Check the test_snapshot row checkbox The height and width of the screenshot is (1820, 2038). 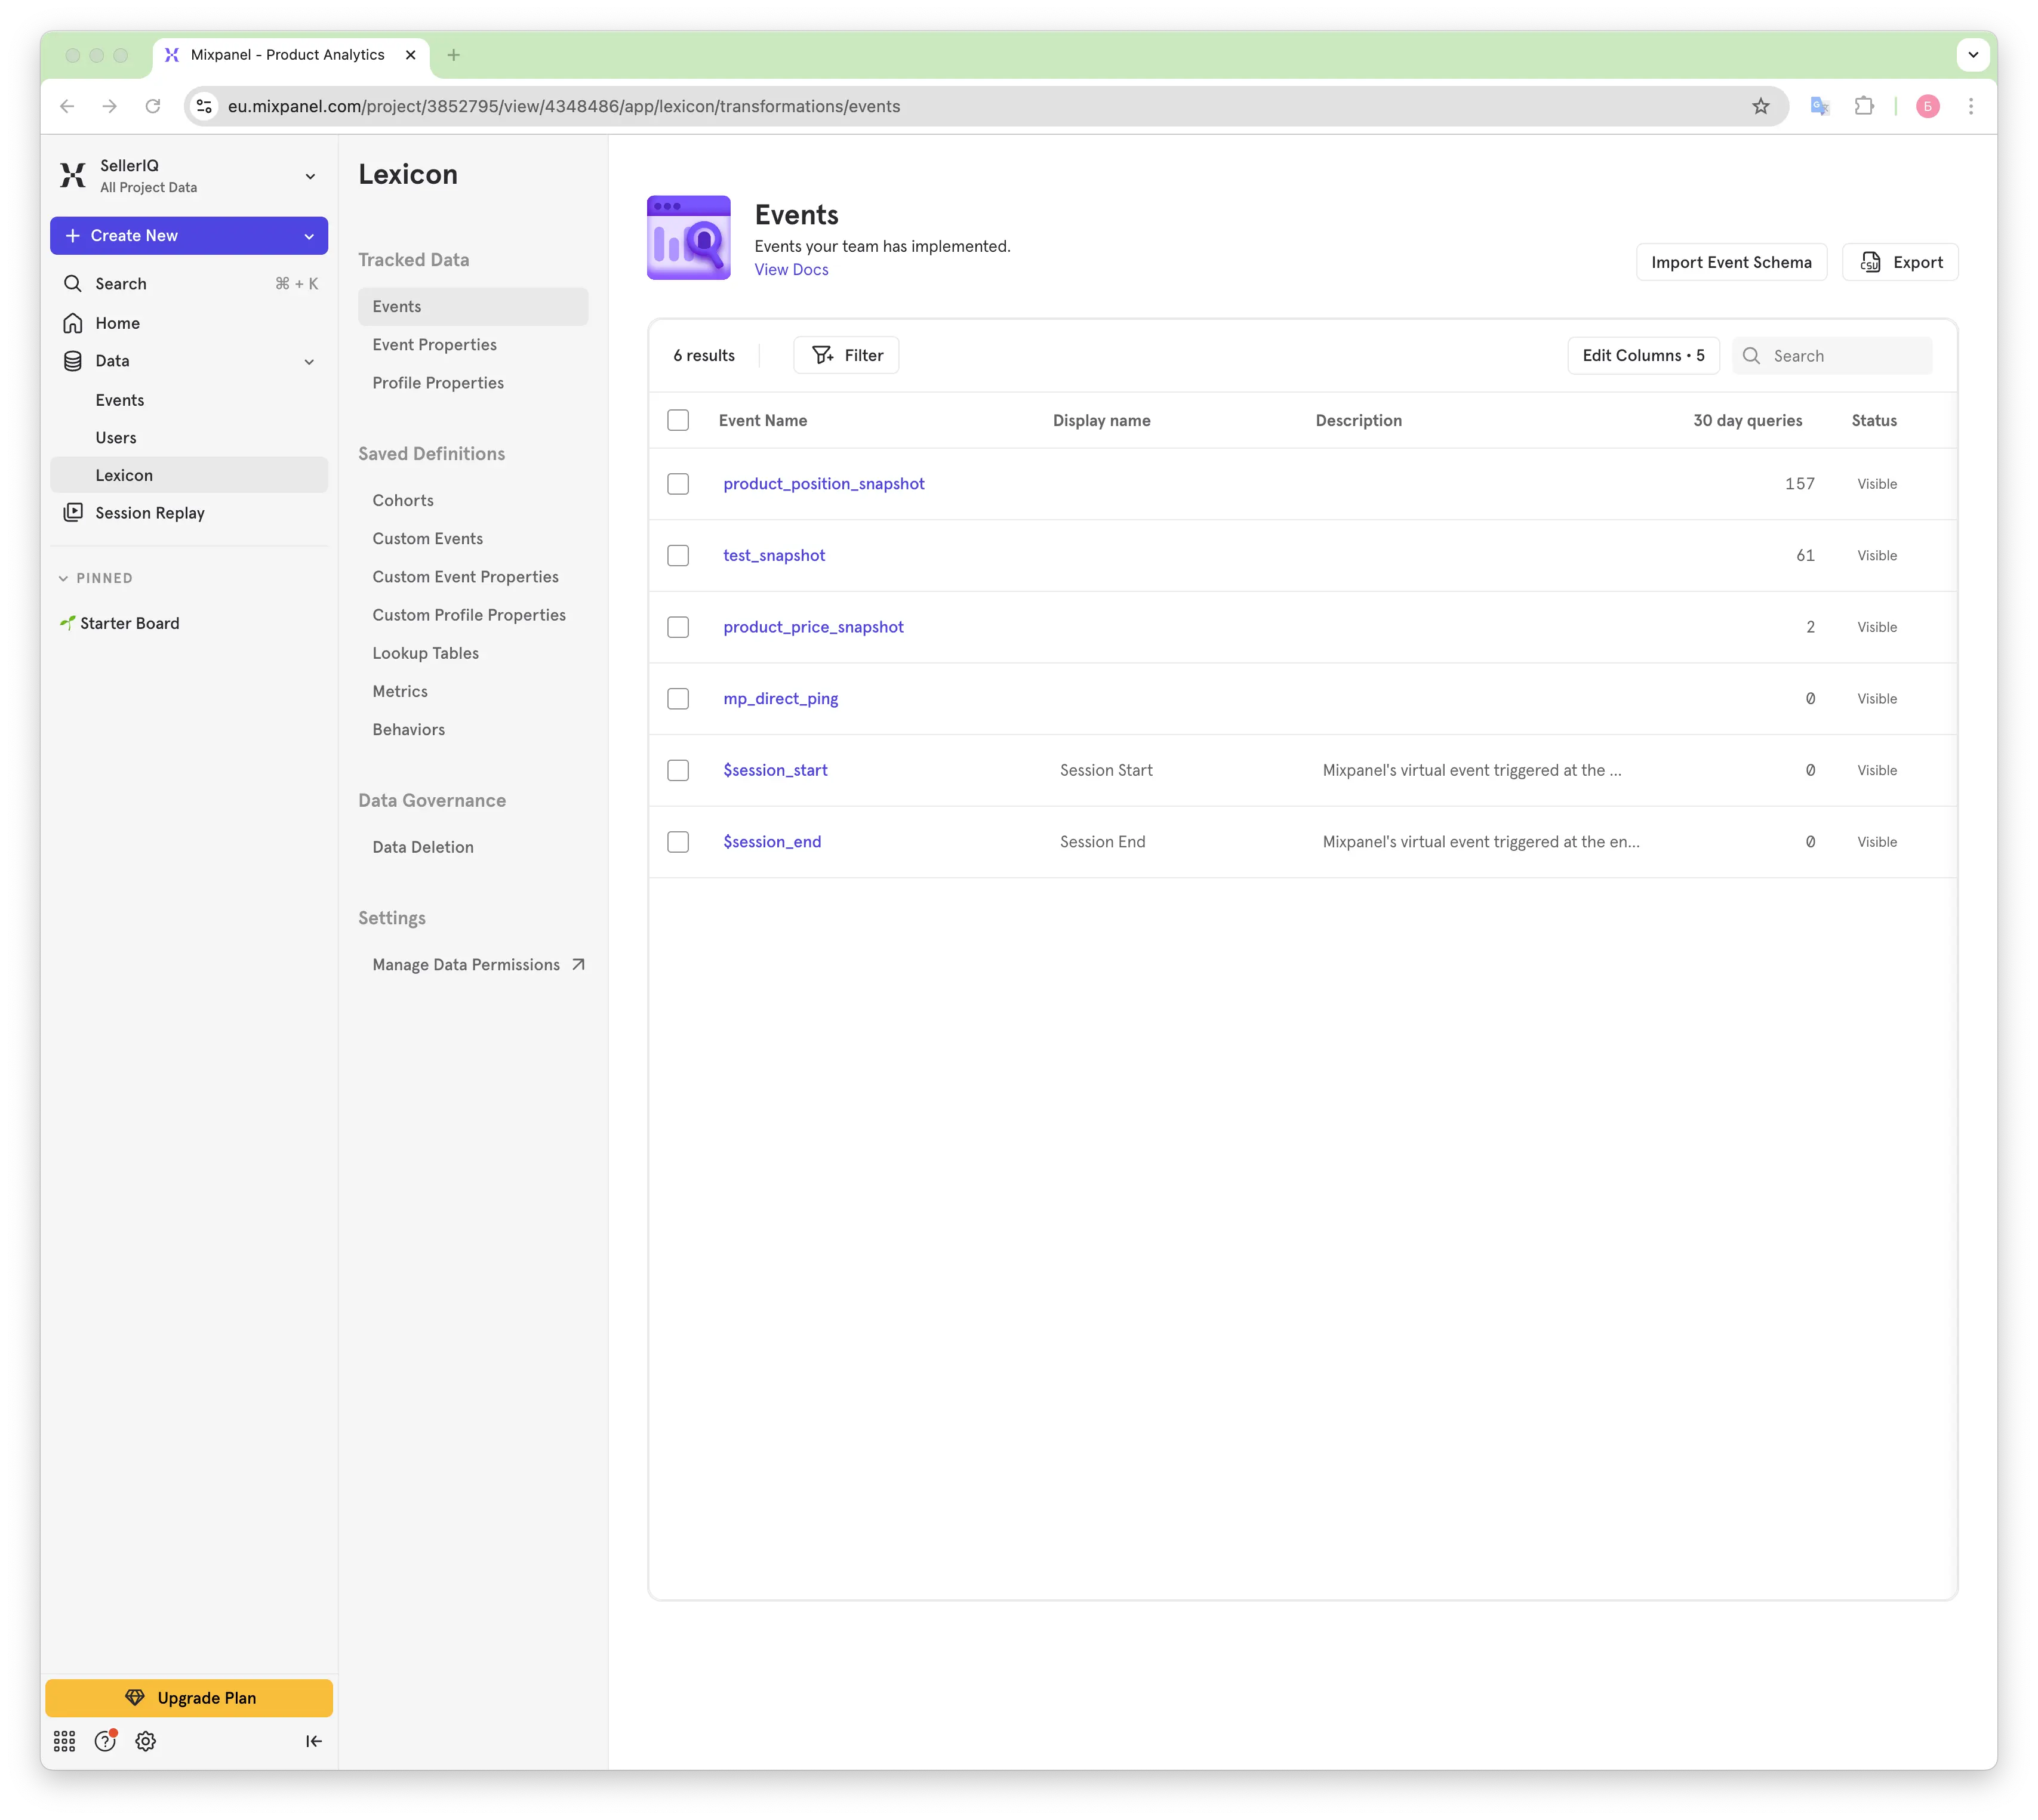pyautogui.click(x=678, y=556)
